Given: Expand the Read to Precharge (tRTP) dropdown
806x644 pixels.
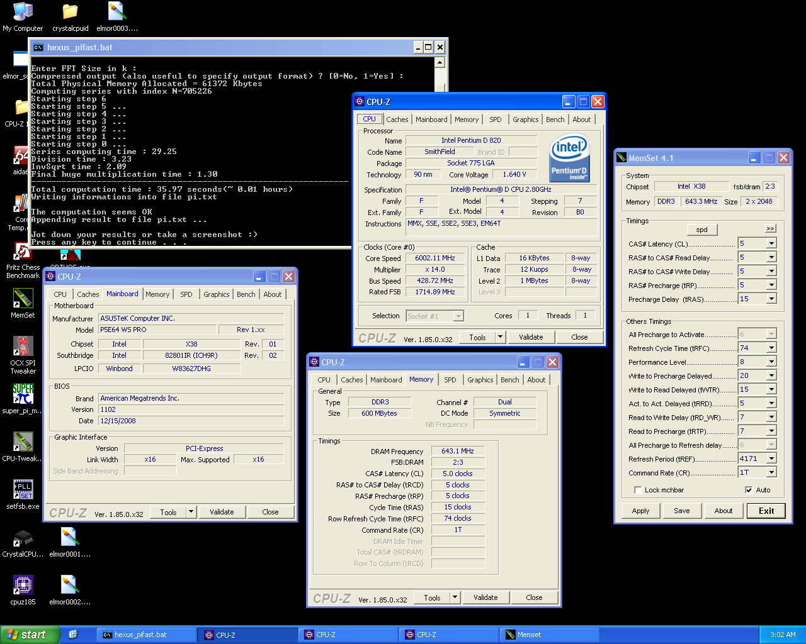Looking at the screenshot, I should pyautogui.click(x=771, y=431).
